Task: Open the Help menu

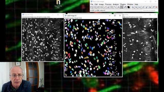Action: 136,4
